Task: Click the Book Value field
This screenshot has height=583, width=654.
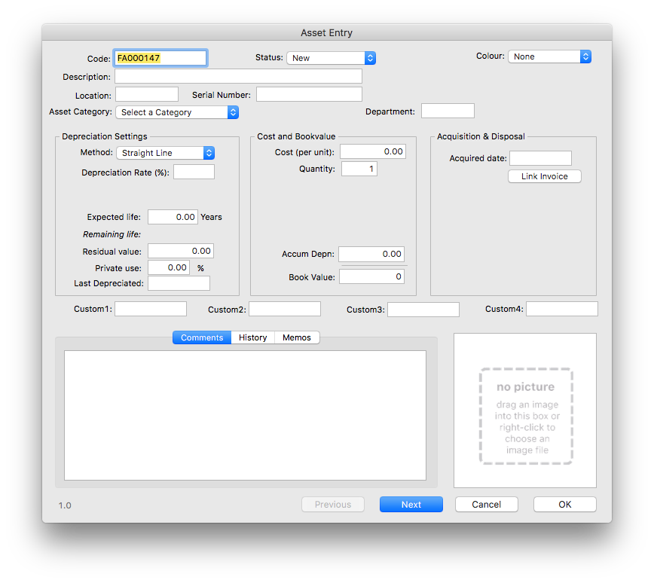Action: tap(371, 276)
